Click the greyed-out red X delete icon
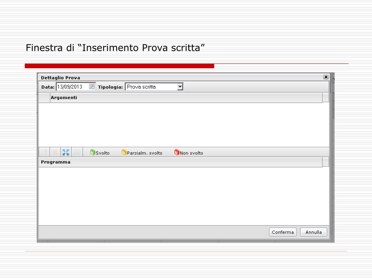This screenshot has height=279, width=372. (55, 152)
